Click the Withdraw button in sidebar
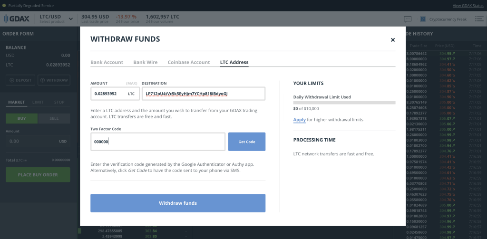The height and width of the screenshot is (239, 487). 54,80
